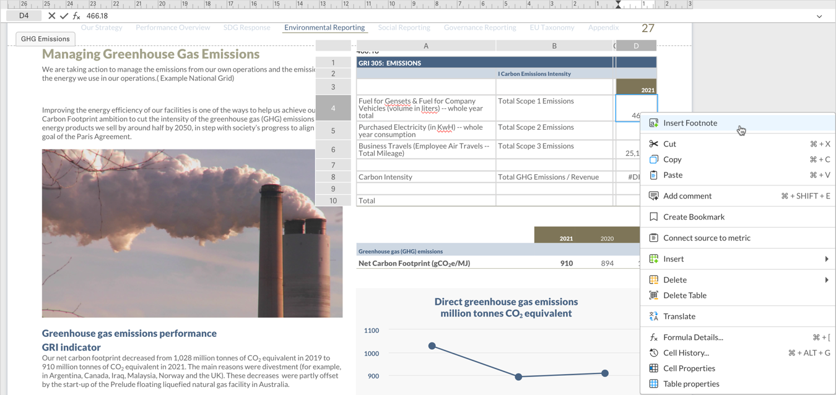This screenshot has height=395, width=836.
Task: Select column A header
Action: (x=425, y=46)
